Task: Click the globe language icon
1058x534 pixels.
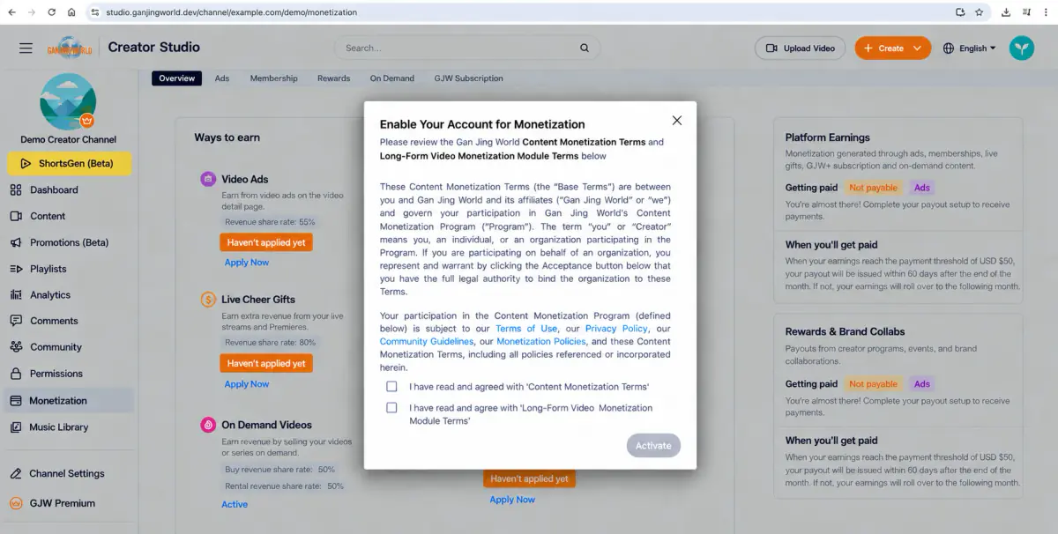Action: 949,48
